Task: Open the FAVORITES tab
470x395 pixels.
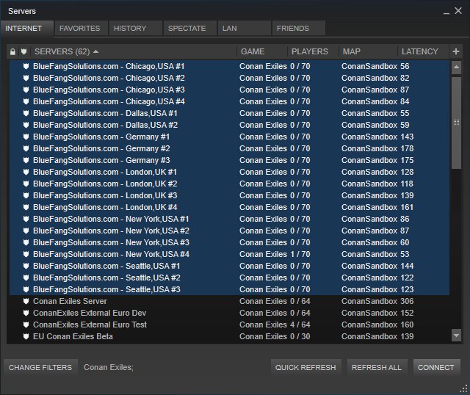Action: tap(82, 29)
